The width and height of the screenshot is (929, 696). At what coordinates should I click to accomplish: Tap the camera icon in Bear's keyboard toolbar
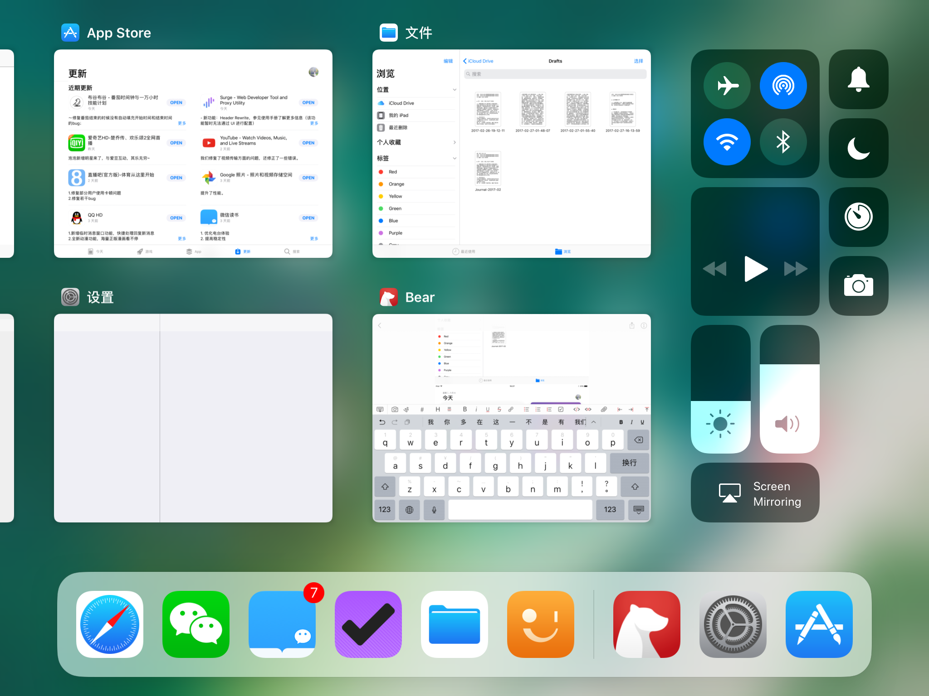[x=395, y=409]
